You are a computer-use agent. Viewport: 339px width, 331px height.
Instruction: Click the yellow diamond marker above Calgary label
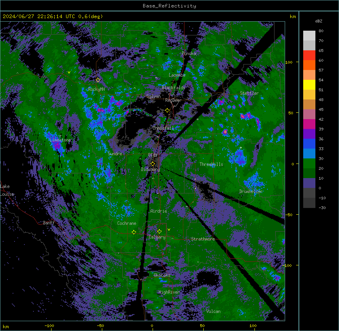click(159, 232)
